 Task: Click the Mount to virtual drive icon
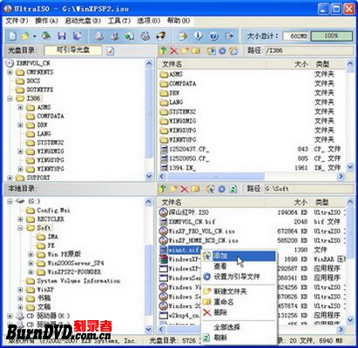pyautogui.click(x=145, y=36)
